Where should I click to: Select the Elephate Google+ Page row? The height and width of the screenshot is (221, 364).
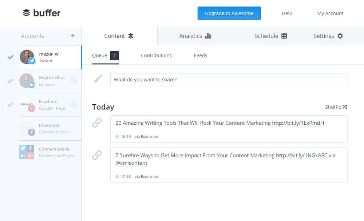pyautogui.click(x=51, y=105)
